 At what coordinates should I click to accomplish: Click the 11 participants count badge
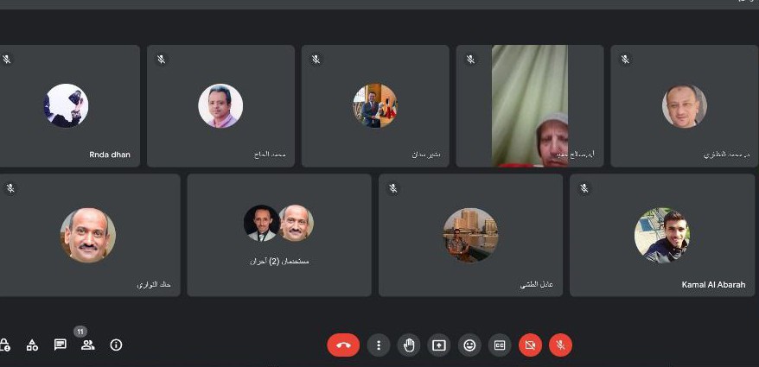coord(80,332)
